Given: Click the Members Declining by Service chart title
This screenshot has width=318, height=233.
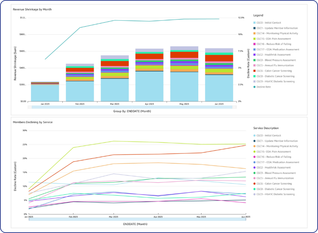Looking at the screenshot, I should [x=33, y=122].
